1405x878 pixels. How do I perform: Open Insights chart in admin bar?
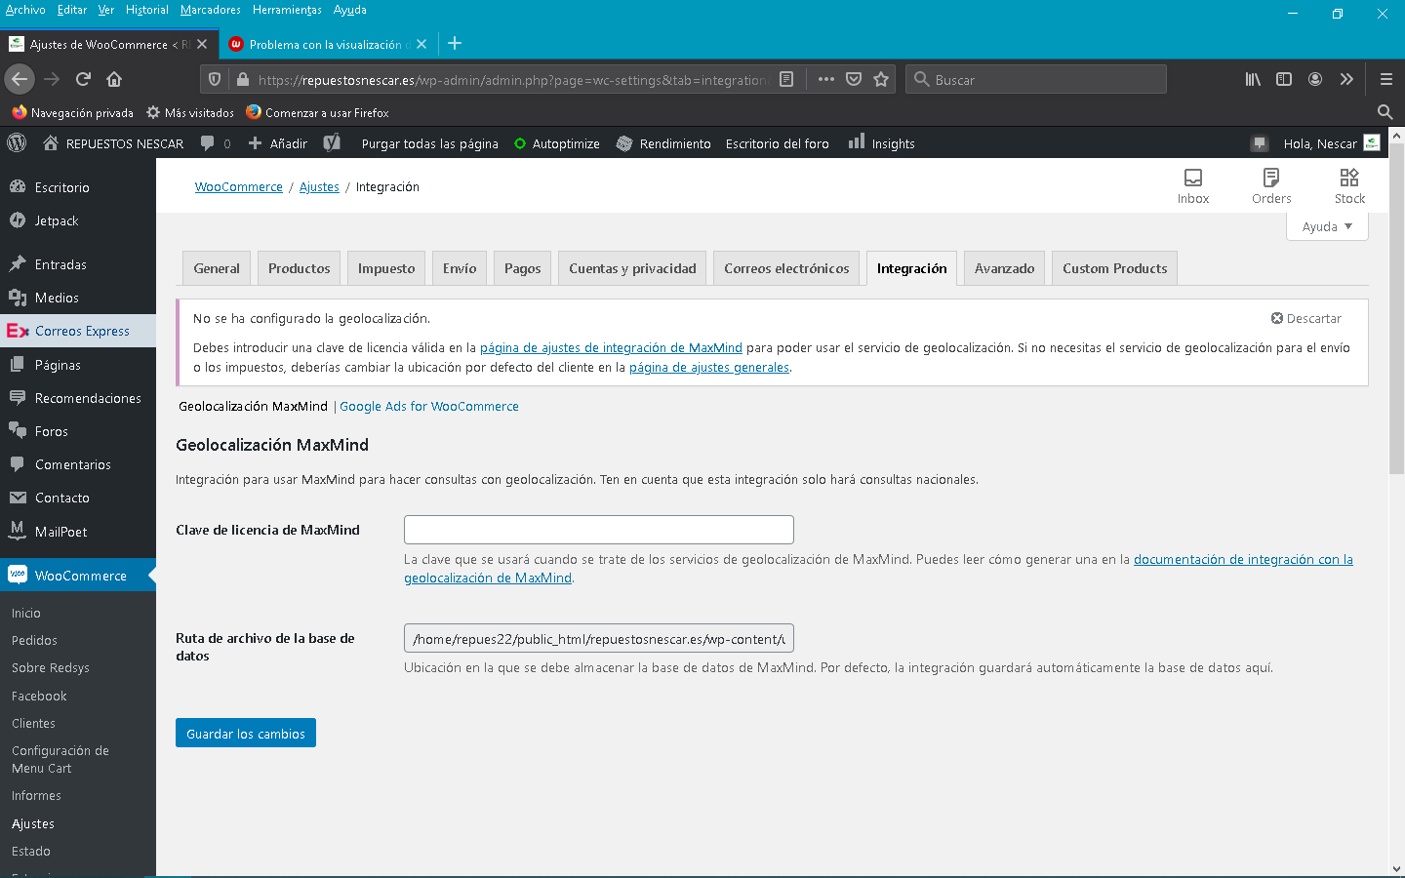tap(881, 142)
